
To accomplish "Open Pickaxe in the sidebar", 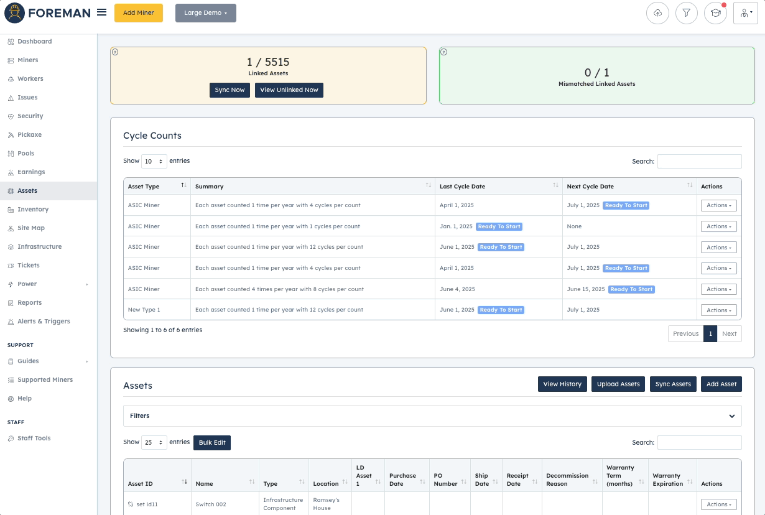I will (x=29, y=135).
